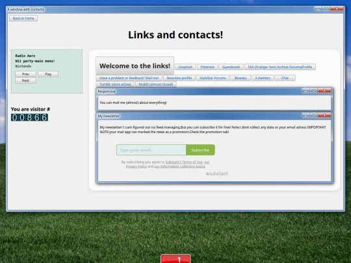Go back via Back to home button

click(x=23, y=18)
